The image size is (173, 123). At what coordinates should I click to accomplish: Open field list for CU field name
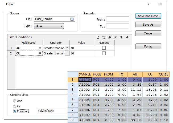pos(40,53)
